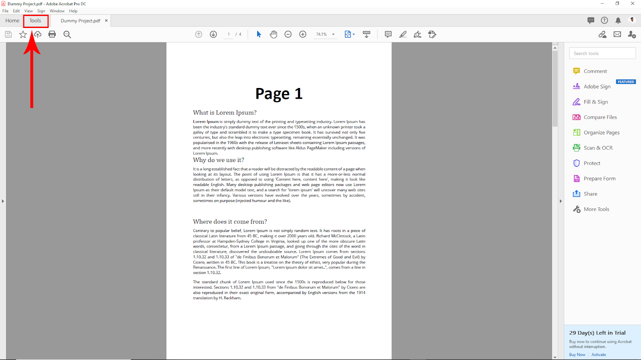Open the user profile avatar
Image resolution: width=641 pixels, height=360 pixels.
[x=632, y=20]
